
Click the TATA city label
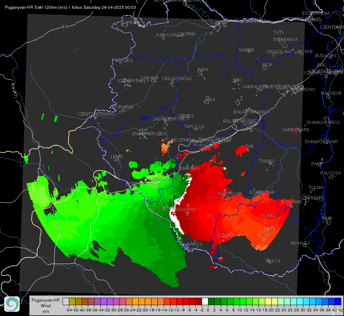click(279, 32)
